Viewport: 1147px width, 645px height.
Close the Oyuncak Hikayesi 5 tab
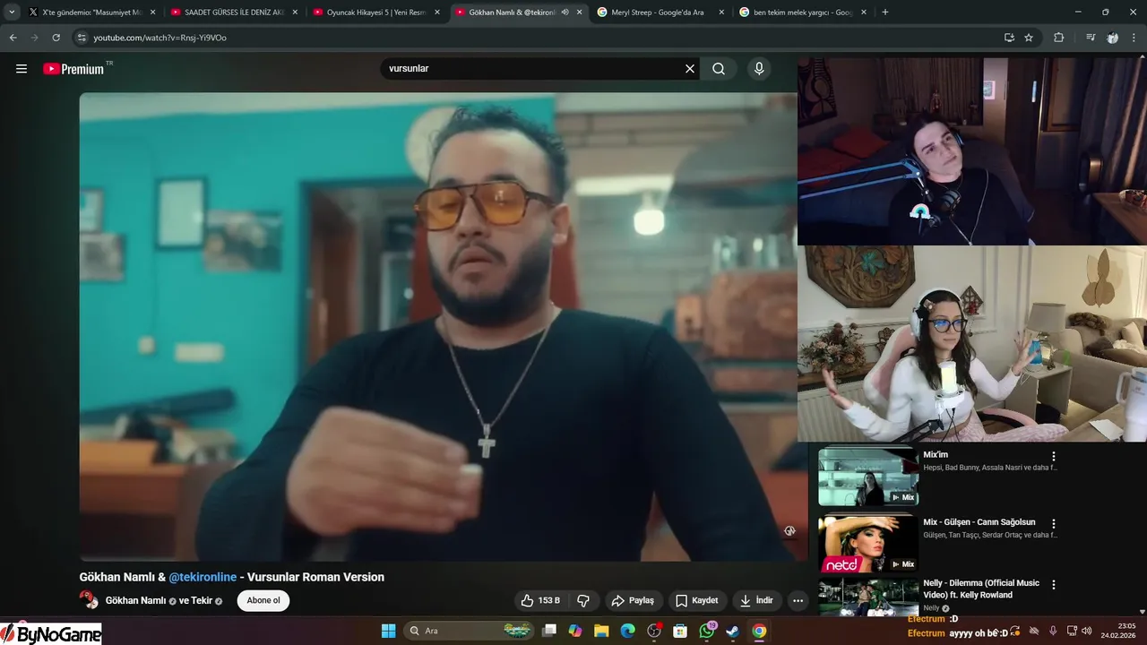click(436, 13)
